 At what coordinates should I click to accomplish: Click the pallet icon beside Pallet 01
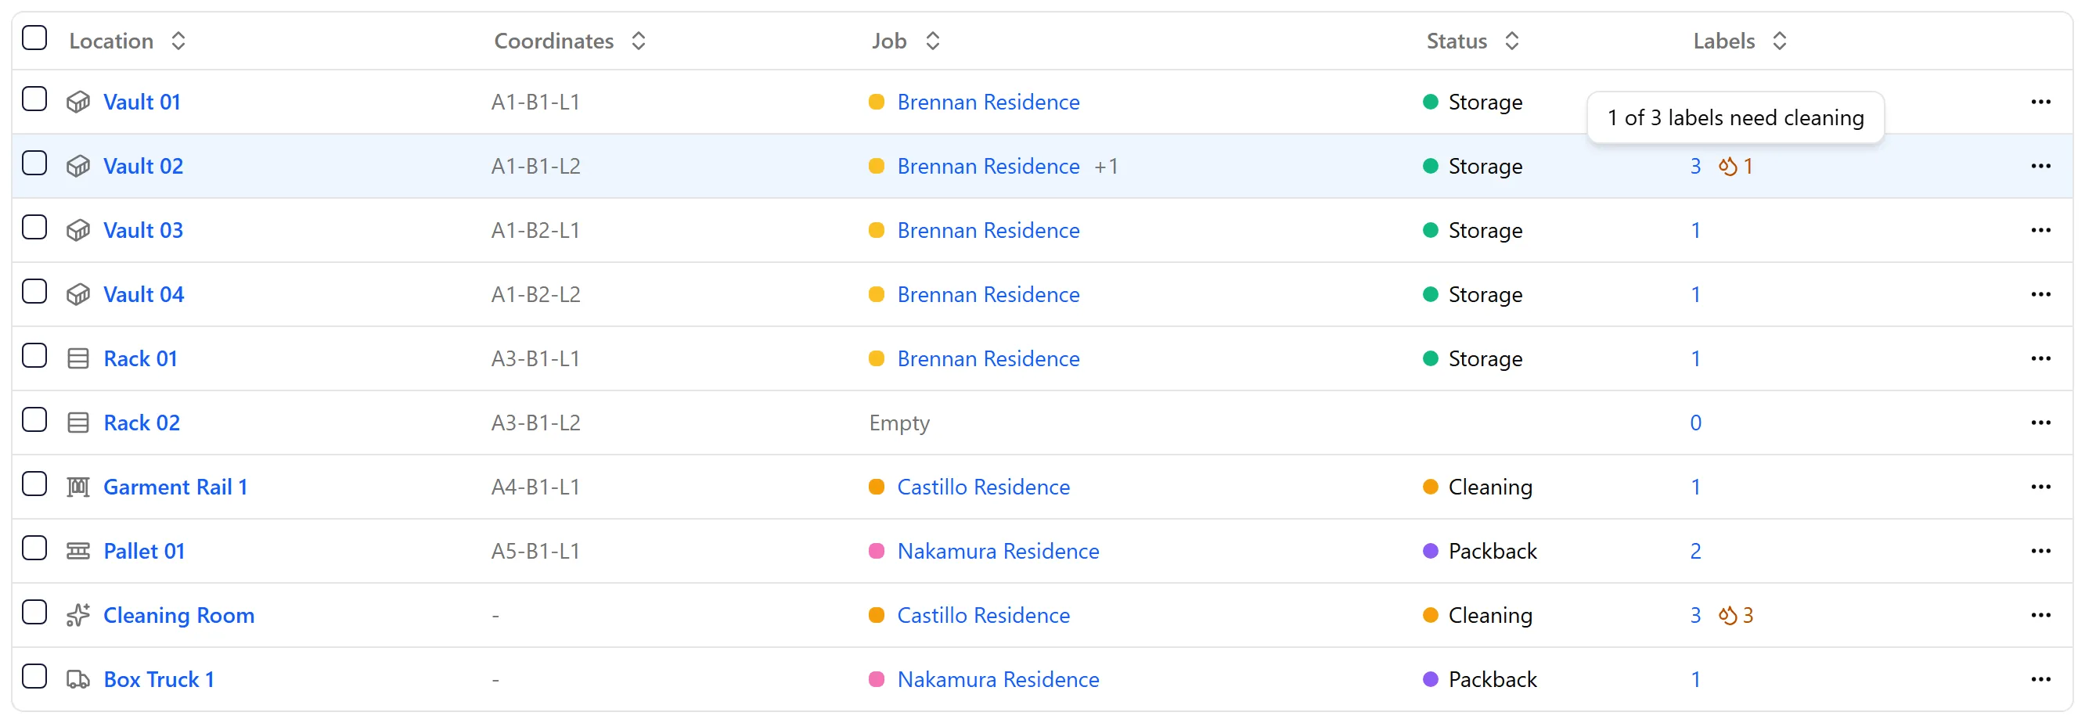(77, 552)
